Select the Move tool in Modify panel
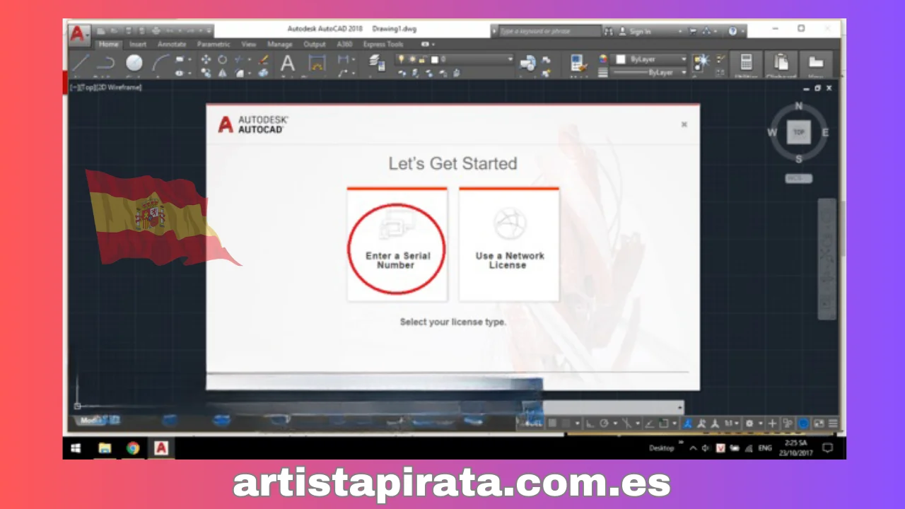Viewport: 905px width, 509px height. pyautogui.click(x=206, y=59)
